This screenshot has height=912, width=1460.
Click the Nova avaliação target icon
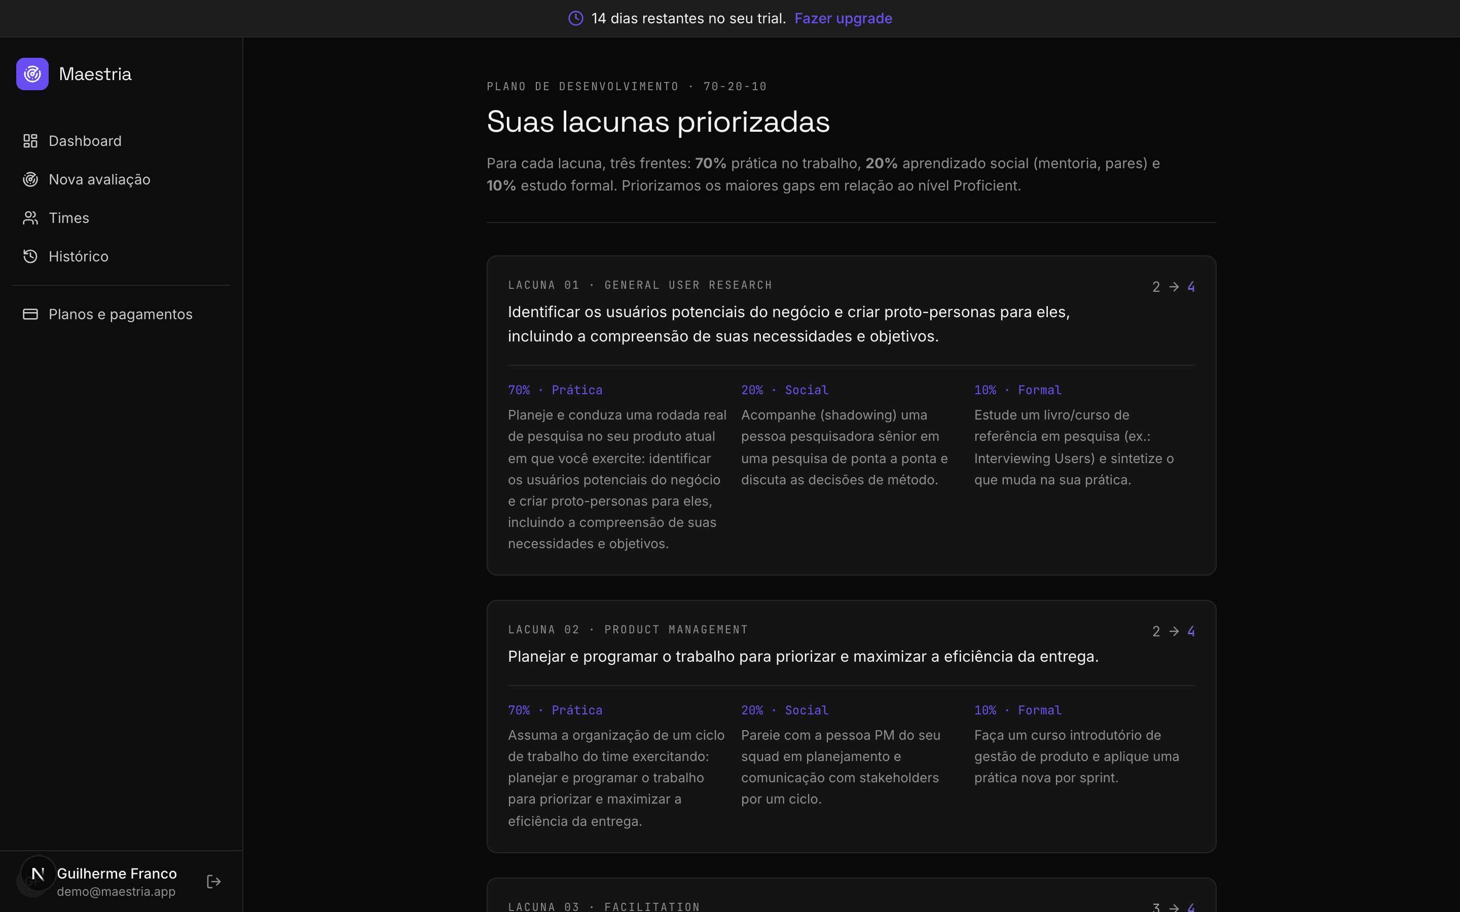30,180
